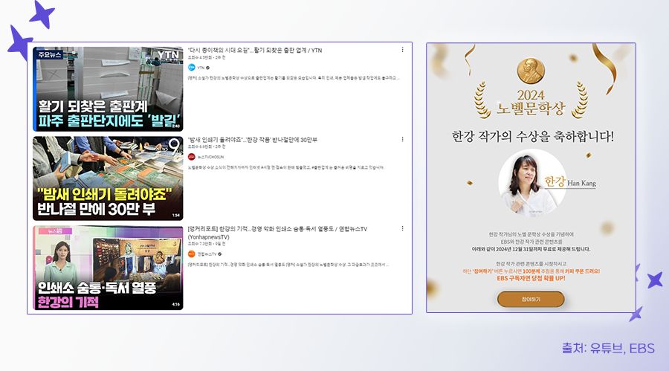Open the three-dot menu for YTN video

point(402,50)
